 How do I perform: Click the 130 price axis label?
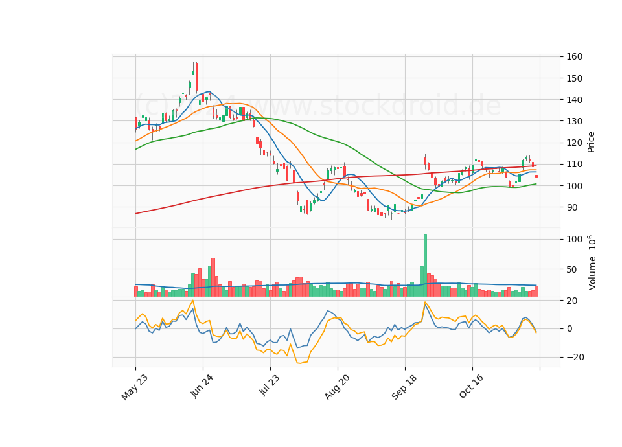point(575,121)
